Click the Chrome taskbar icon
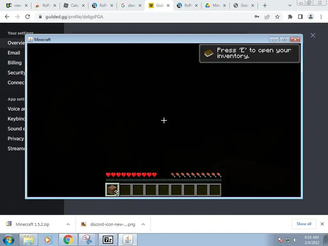The height and width of the screenshot is (246, 328). (68, 240)
